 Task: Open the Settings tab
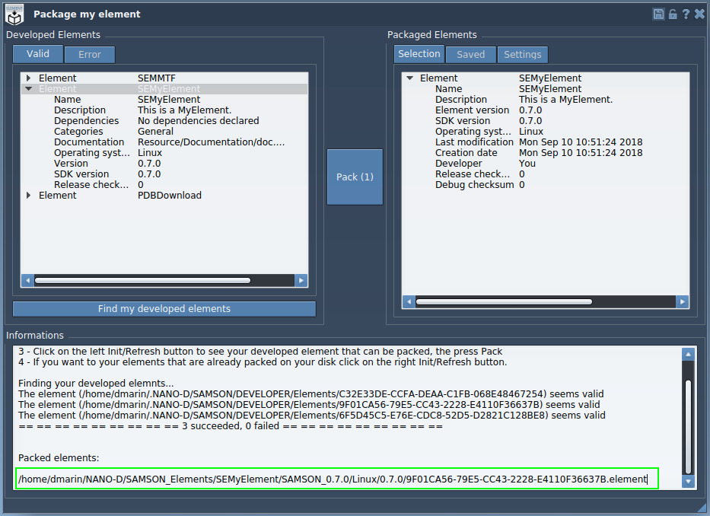(522, 54)
